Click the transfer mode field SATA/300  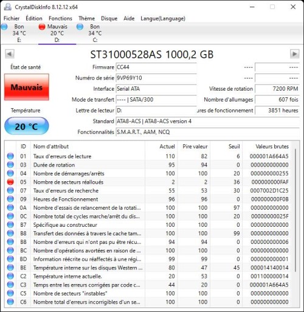(x=156, y=100)
